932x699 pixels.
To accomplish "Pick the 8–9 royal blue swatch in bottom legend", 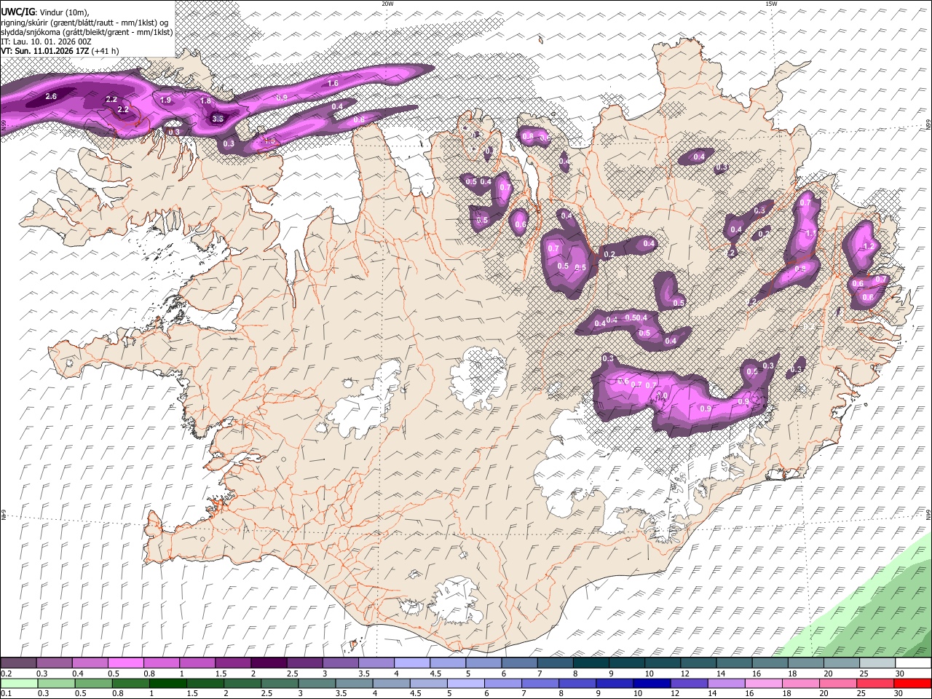I will tap(576, 683).
